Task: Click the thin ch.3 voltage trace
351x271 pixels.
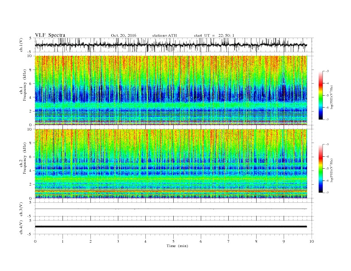Action: coord(171,209)
